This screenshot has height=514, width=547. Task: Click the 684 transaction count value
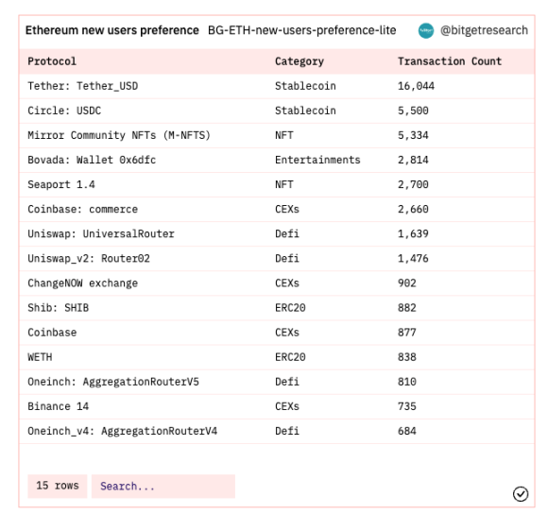click(407, 431)
